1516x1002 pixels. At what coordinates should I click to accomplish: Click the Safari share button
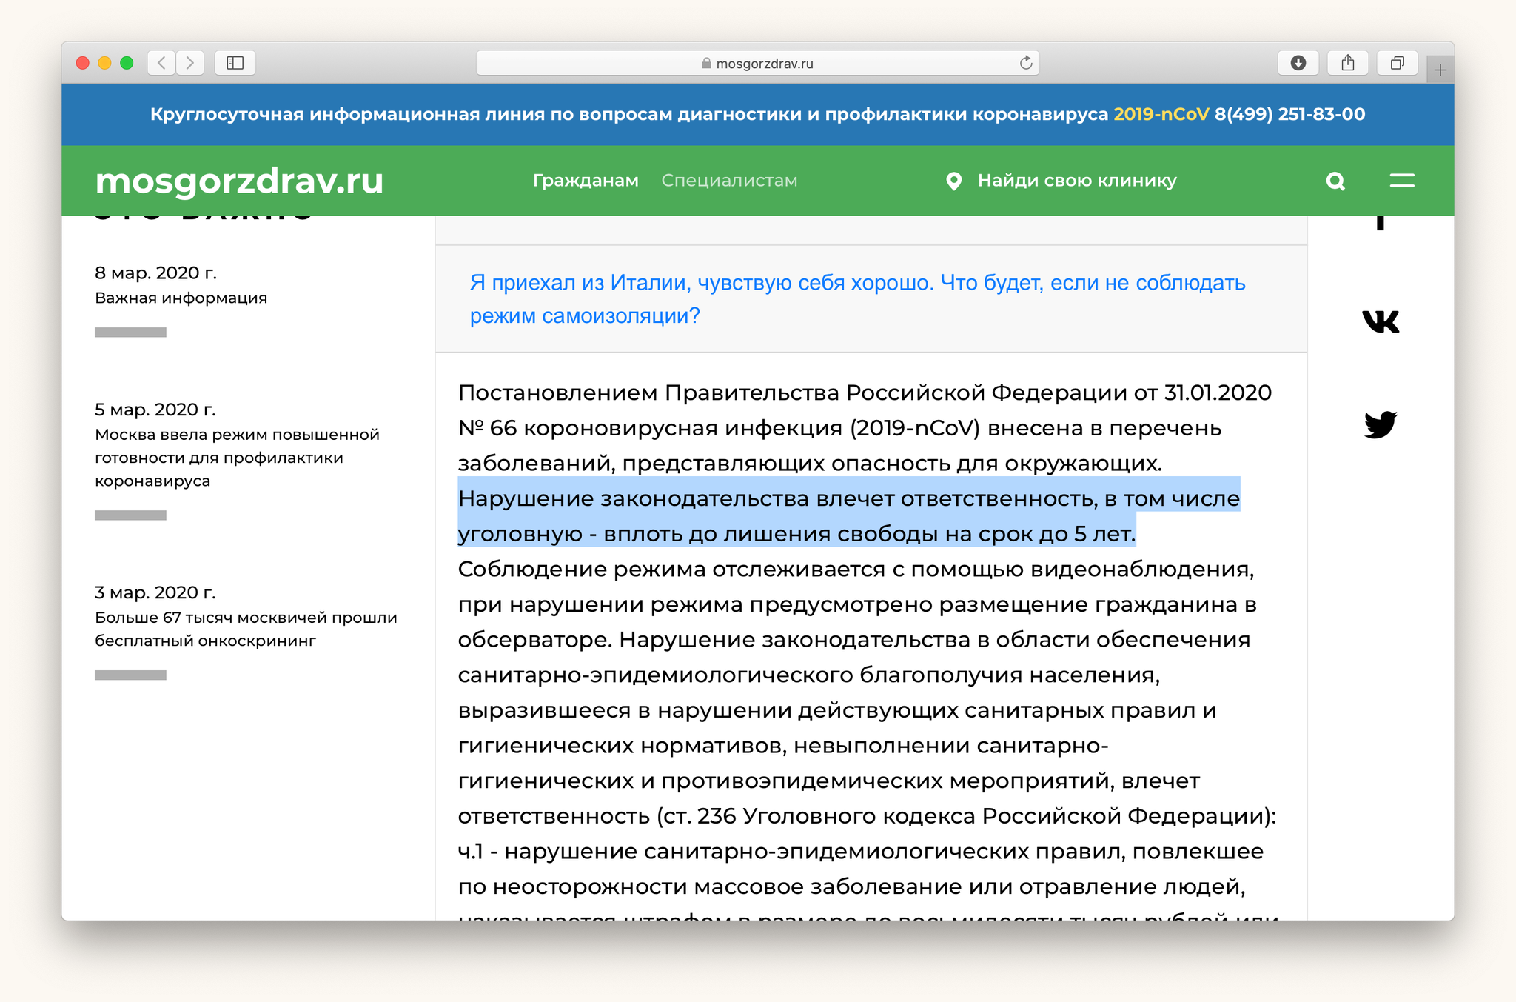pos(1347,63)
